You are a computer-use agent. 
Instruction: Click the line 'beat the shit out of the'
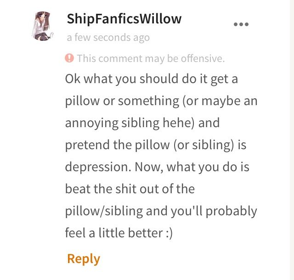(130, 189)
